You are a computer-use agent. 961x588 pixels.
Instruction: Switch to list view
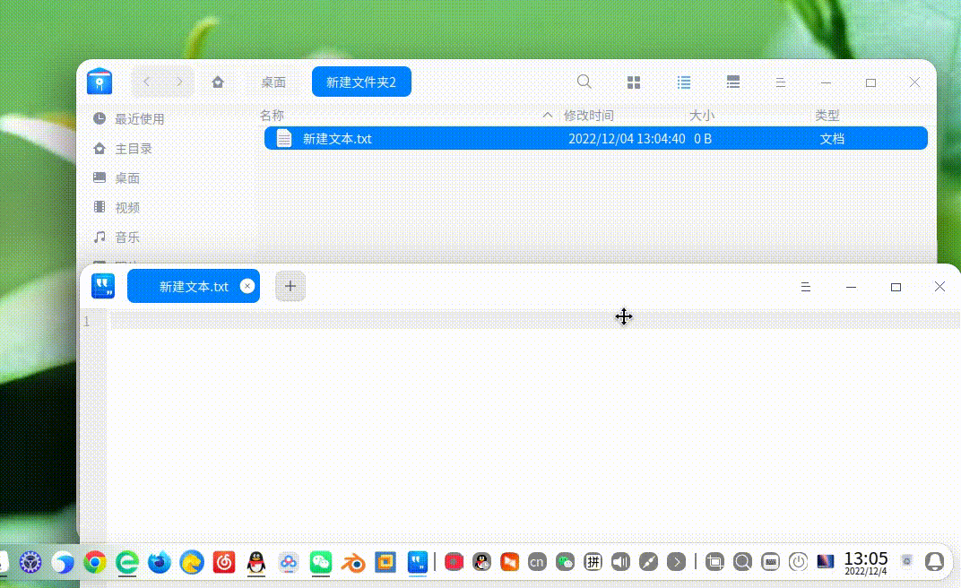[x=684, y=82]
